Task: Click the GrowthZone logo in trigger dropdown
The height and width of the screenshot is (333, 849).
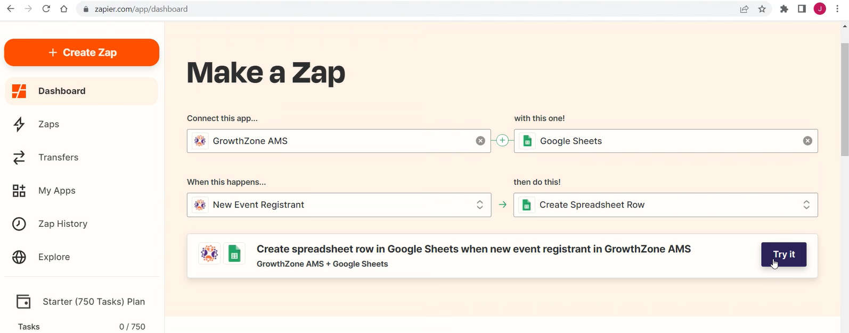Action: click(x=200, y=205)
